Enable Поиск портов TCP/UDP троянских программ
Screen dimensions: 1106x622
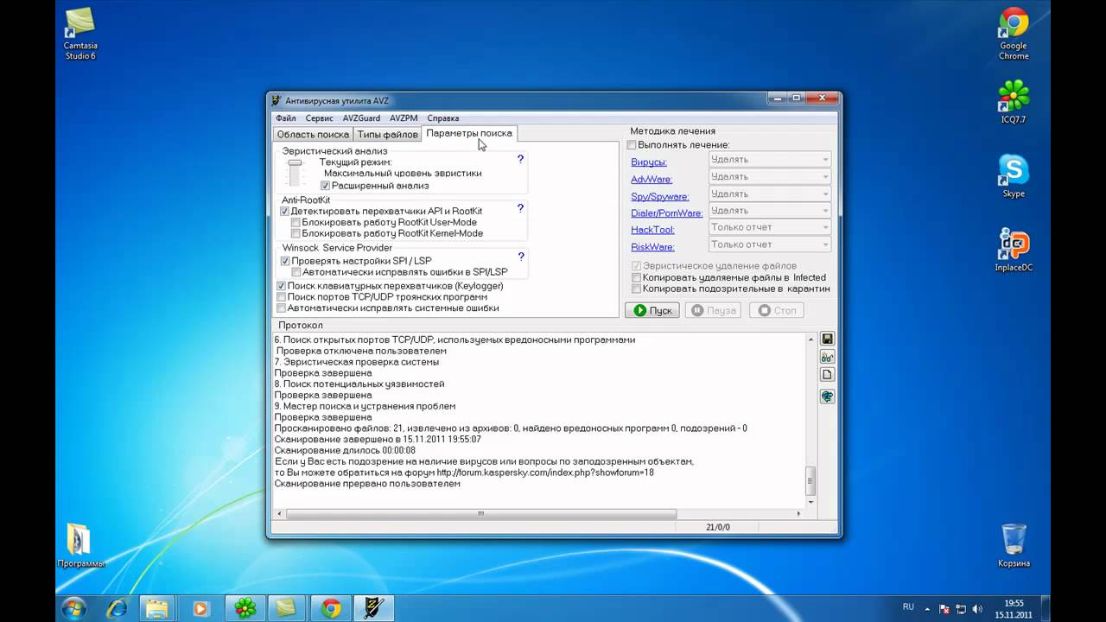point(281,296)
